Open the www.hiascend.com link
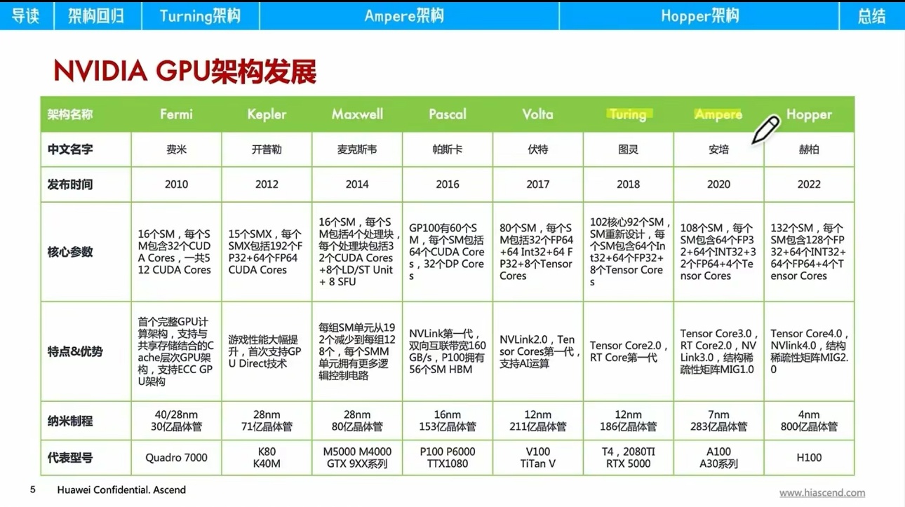The width and height of the screenshot is (905, 507). [822, 493]
